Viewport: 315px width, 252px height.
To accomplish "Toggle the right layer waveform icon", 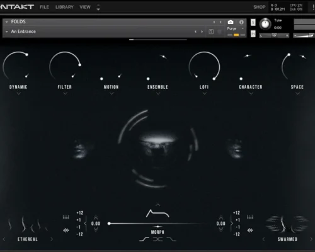I will coord(250,231).
